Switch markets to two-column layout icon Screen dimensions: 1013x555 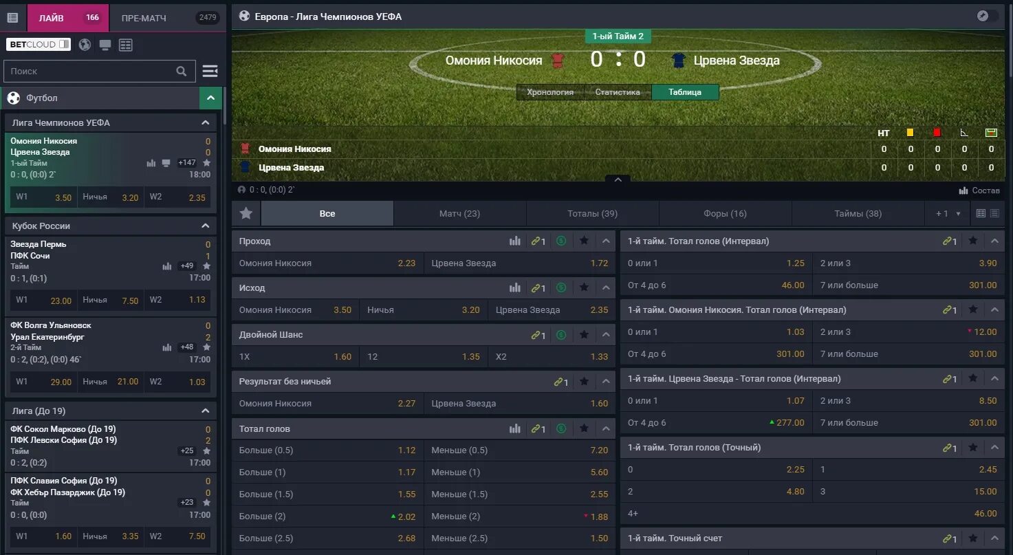981,213
